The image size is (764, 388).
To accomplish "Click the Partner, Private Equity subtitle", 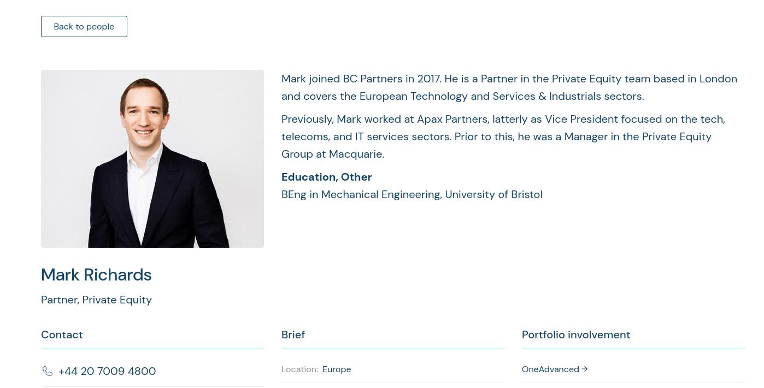I will pyautogui.click(x=96, y=300).
